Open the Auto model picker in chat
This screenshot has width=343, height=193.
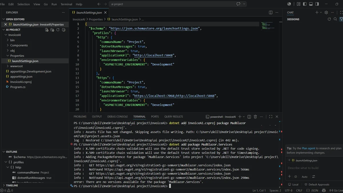coord(304,177)
